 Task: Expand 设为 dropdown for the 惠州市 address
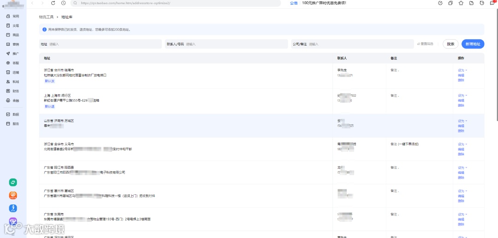click(462, 191)
